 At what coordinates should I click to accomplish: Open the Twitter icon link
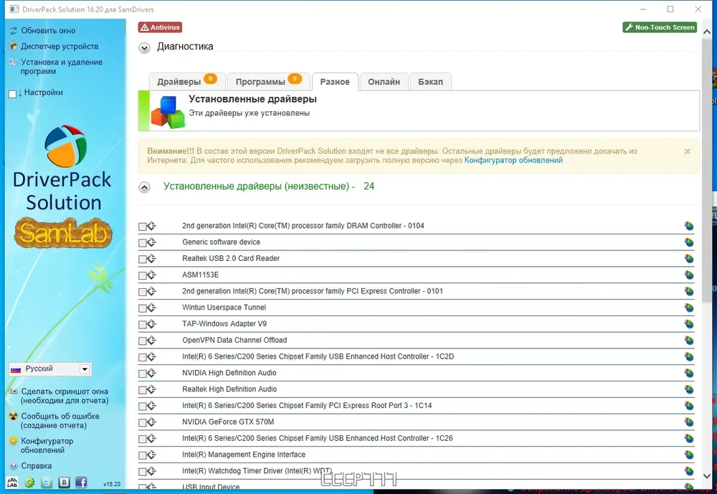[x=47, y=482]
